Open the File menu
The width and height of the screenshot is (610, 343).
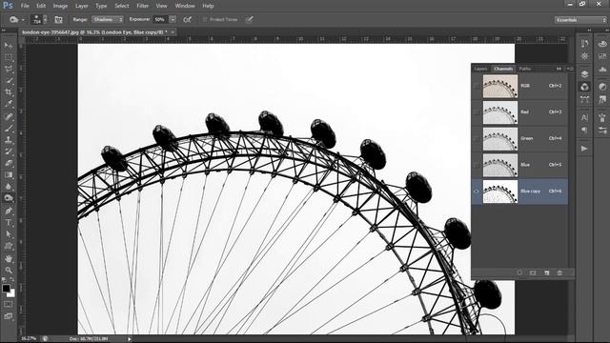pyautogui.click(x=25, y=6)
